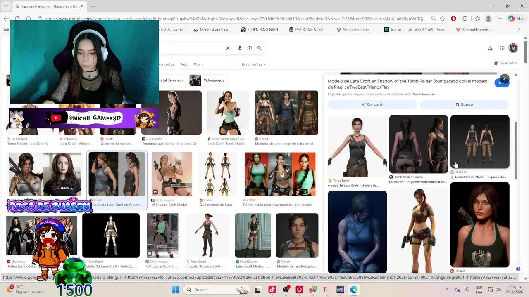This screenshot has width=529, height=297.
Task: Open Guardados saved items link
Action: coord(505,63)
